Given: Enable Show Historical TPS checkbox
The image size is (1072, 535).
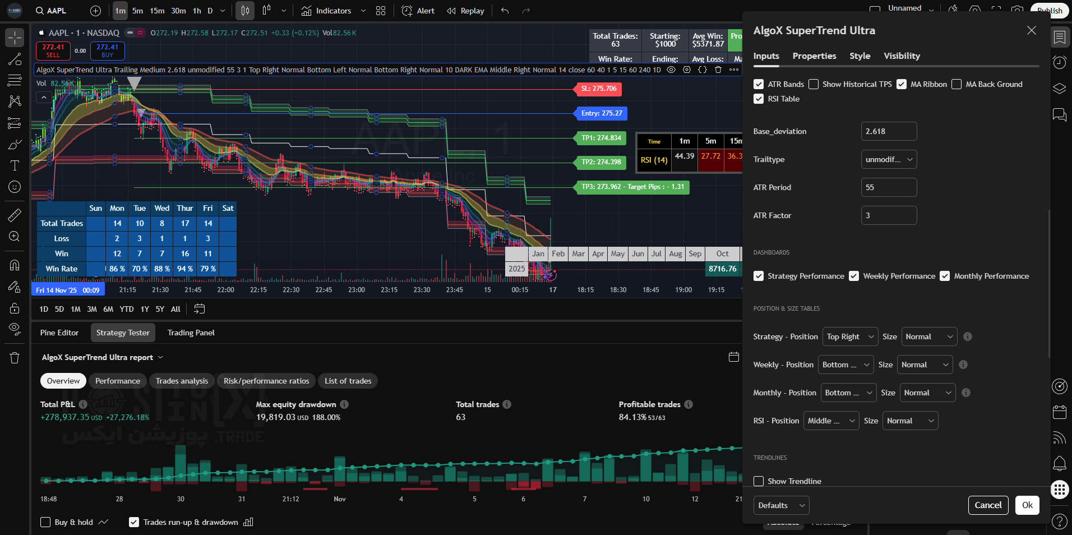Looking at the screenshot, I should [x=814, y=84].
